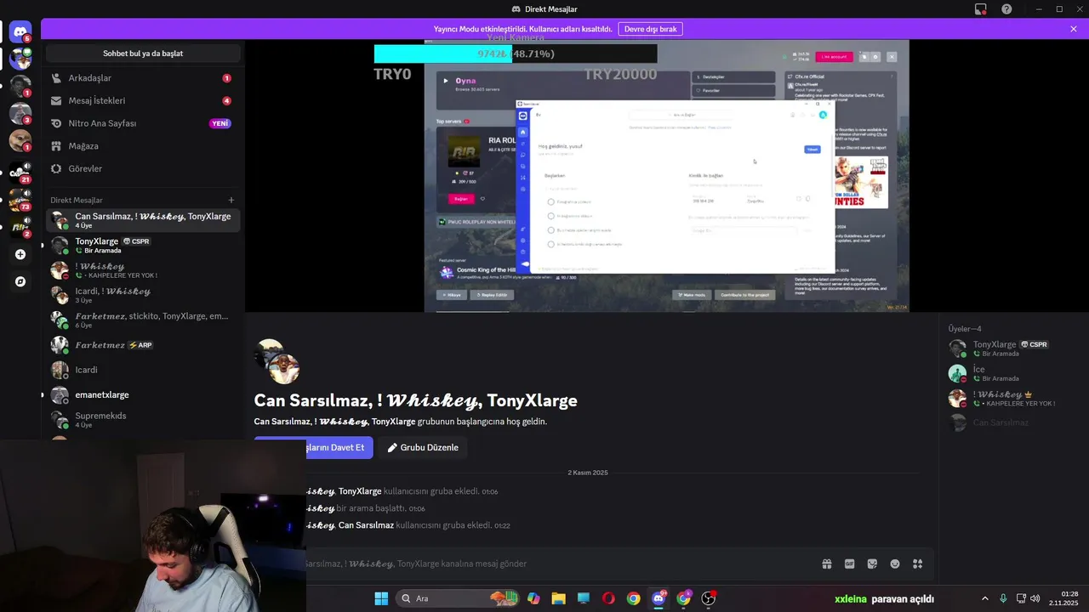This screenshot has width=1089, height=612.
Task: Open the Discord inbox icon in title bar
Action: pos(981,9)
